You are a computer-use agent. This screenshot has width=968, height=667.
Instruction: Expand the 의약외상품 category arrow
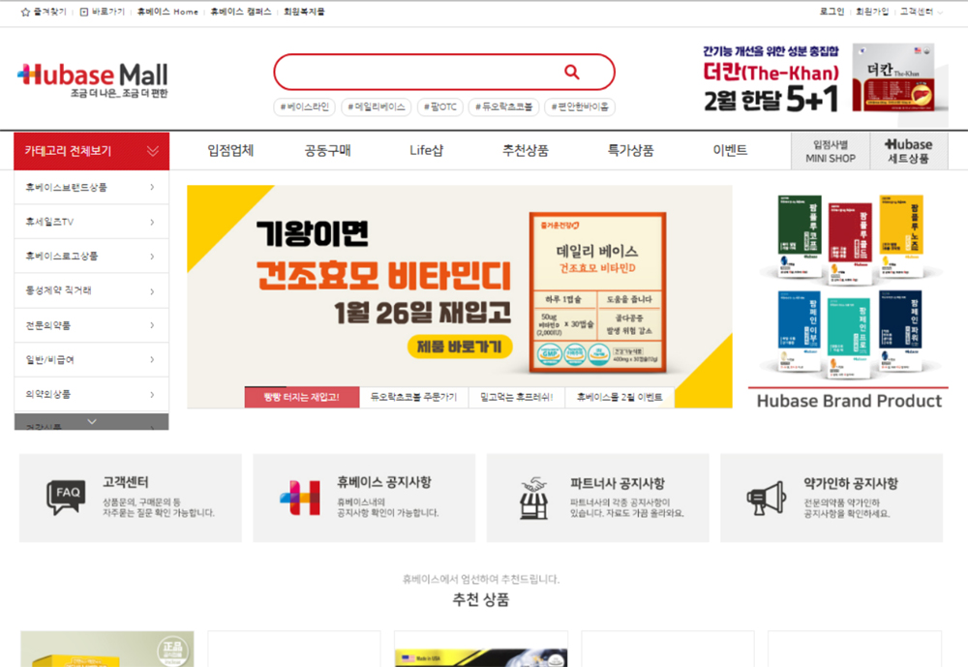(152, 394)
